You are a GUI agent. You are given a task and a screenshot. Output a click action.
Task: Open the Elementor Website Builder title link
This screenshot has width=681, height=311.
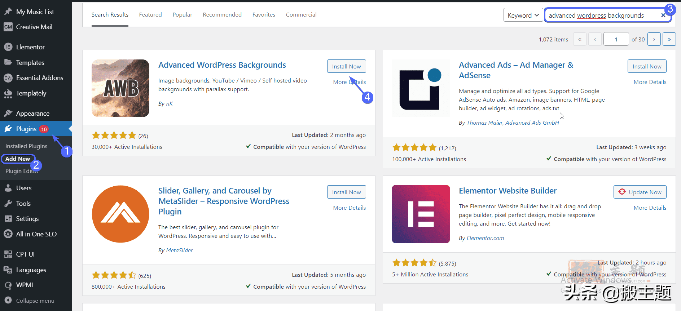[508, 191]
